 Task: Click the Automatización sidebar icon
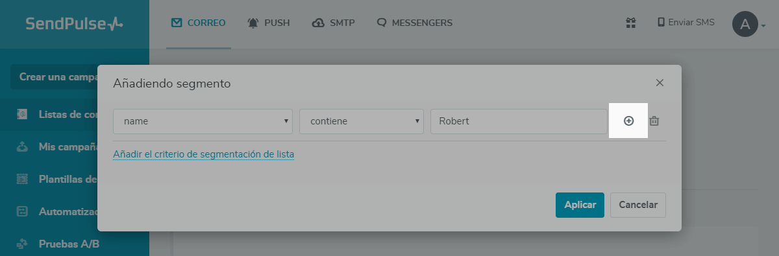(x=22, y=211)
